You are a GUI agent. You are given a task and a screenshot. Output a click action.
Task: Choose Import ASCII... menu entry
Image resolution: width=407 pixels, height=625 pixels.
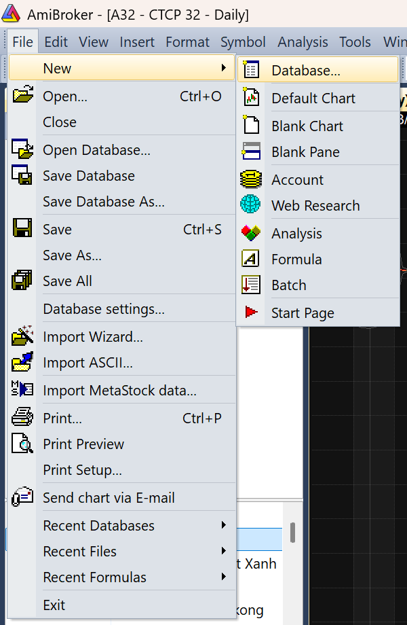pos(121,362)
